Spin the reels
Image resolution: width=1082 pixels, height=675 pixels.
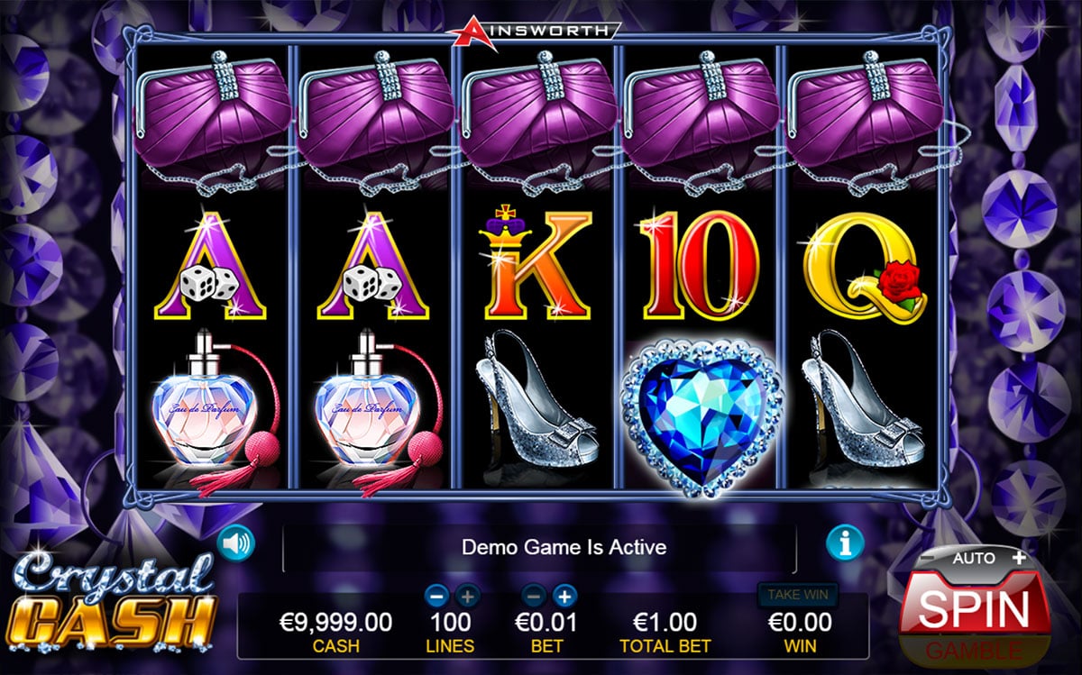tap(974, 610)
